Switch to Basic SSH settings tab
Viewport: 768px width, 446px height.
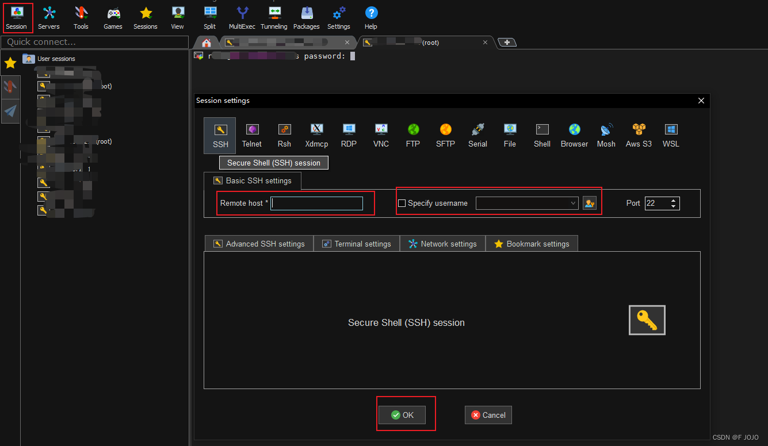click(x=253, y=180)
